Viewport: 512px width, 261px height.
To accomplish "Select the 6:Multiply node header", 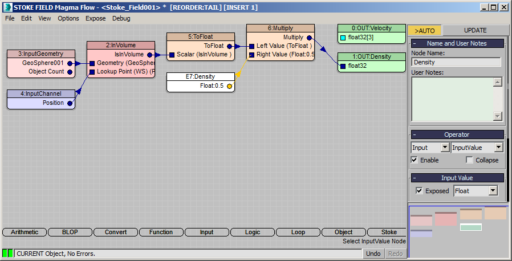I will pyautogui.click(x=281, y=28).
